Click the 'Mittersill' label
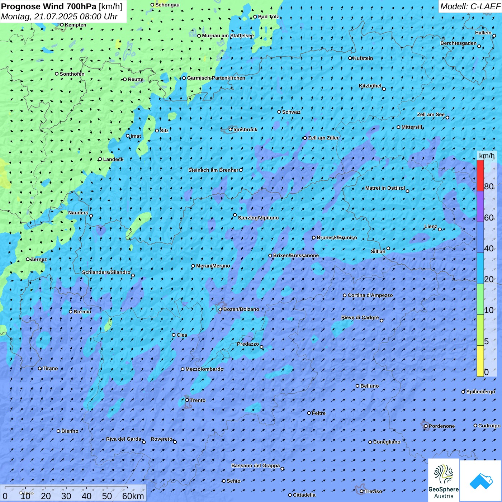The width and height of the screenshot is (502, 502). coord(412,127)
